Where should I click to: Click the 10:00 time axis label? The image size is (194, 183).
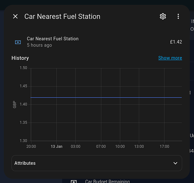point(120,146)
